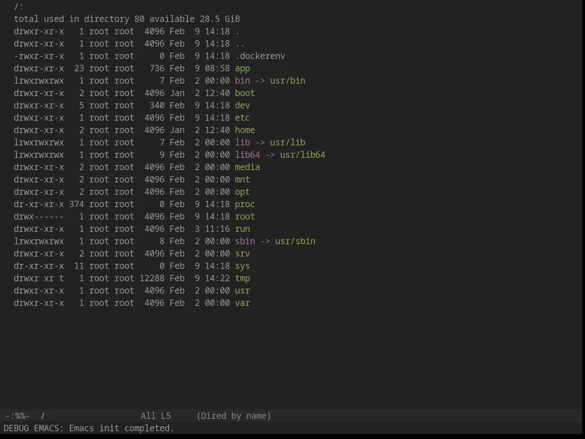The height and width of the screenshot is (439, 585).
Task: Click the mnt directory name
Action: point(242,180)
